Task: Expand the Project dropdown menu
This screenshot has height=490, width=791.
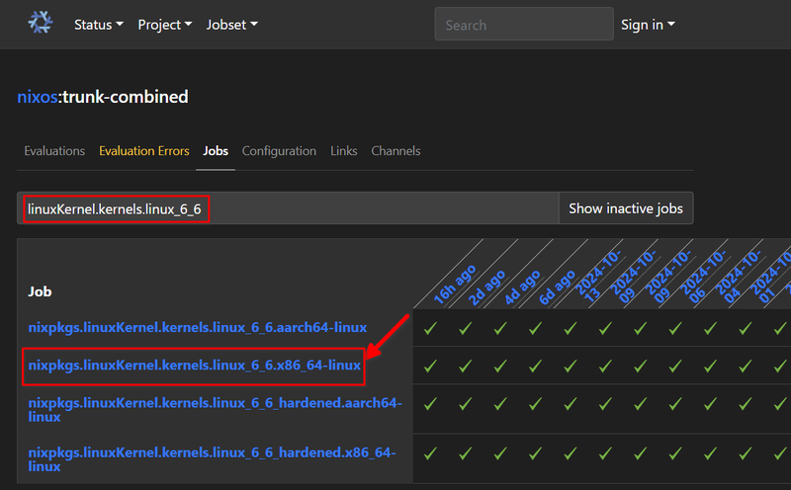Action: [x=164, y=24]
